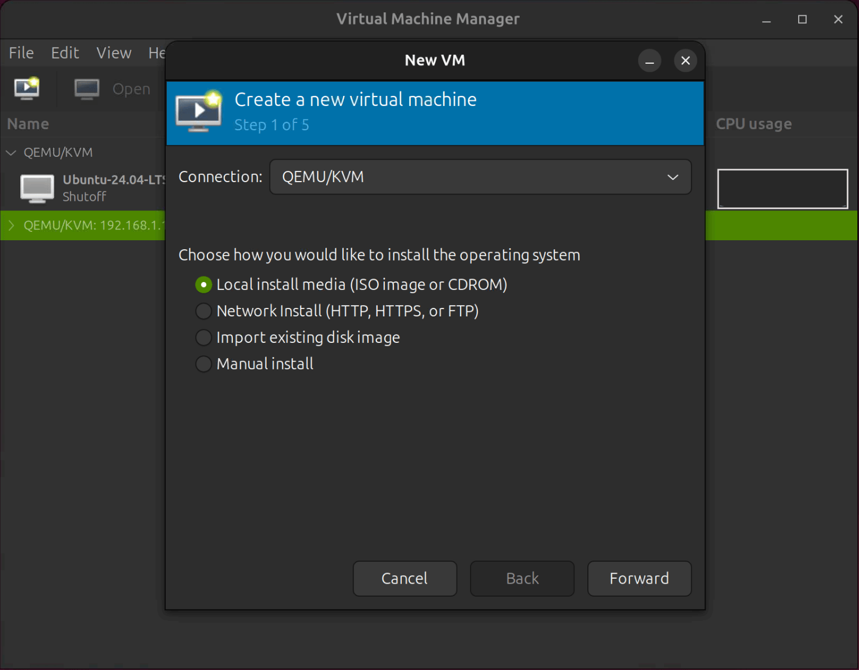Open the File menu
This screenshot has width=859, height=670.
coord(20,52)
